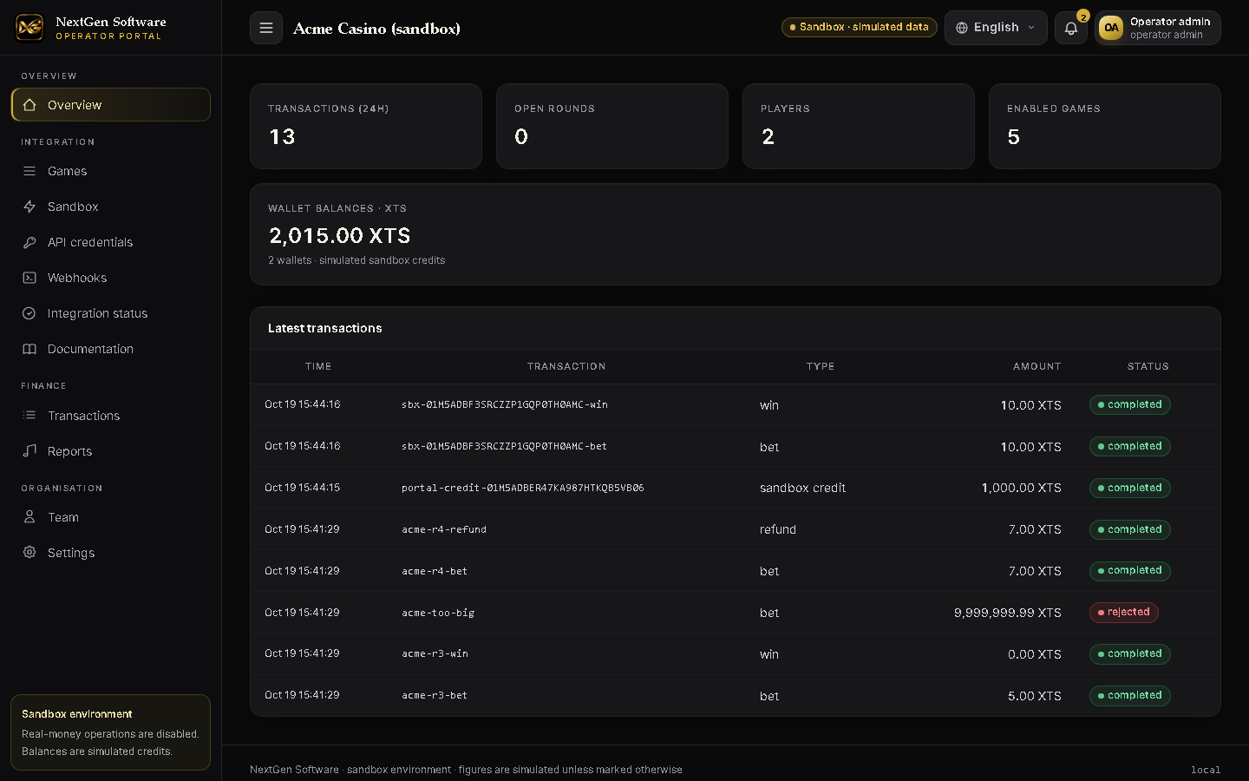Image resolution: width=1249 pixels, height=781 pixels.
Task: Click the Operator admin avatar badge
Action: pos(1111,28)
